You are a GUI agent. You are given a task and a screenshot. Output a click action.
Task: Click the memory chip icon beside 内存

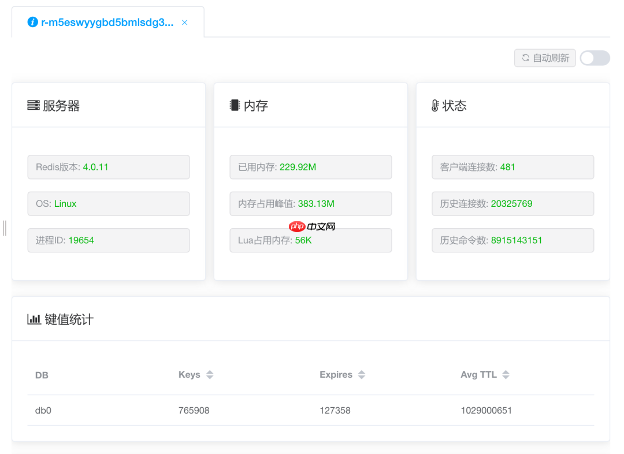pos(235,105)
